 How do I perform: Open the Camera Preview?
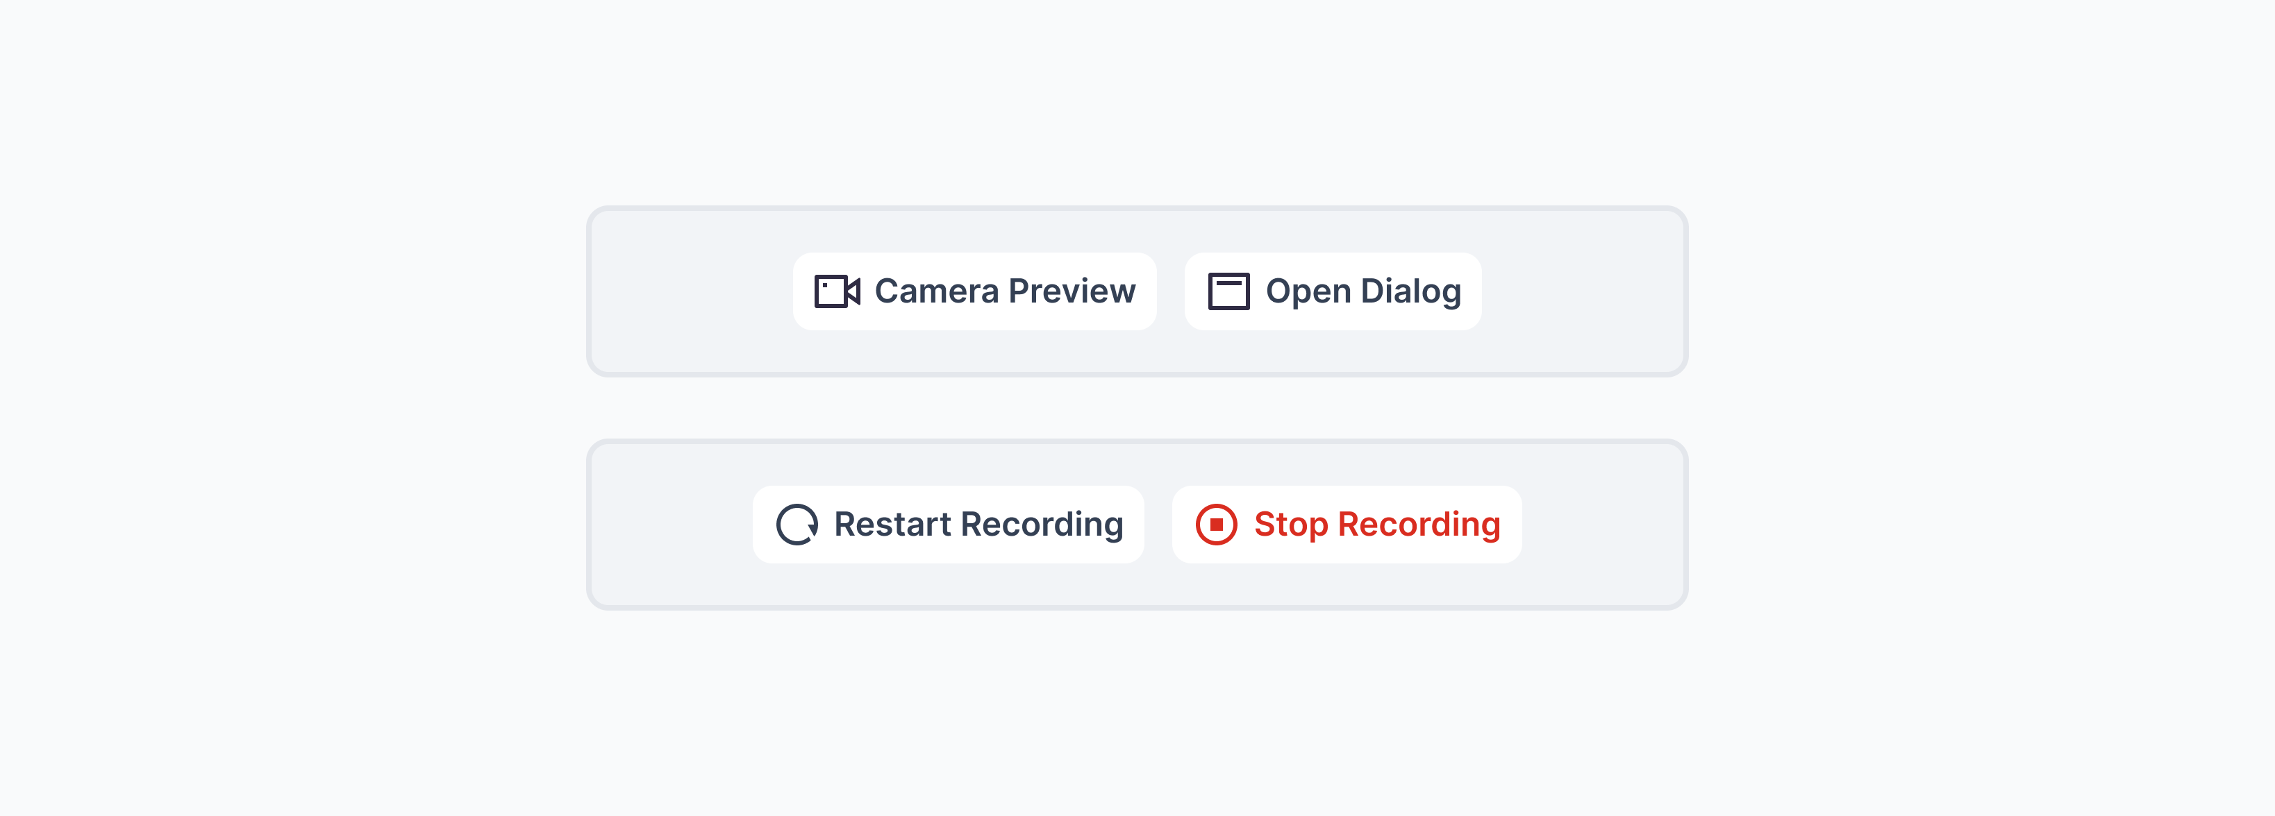pos(974,291)
